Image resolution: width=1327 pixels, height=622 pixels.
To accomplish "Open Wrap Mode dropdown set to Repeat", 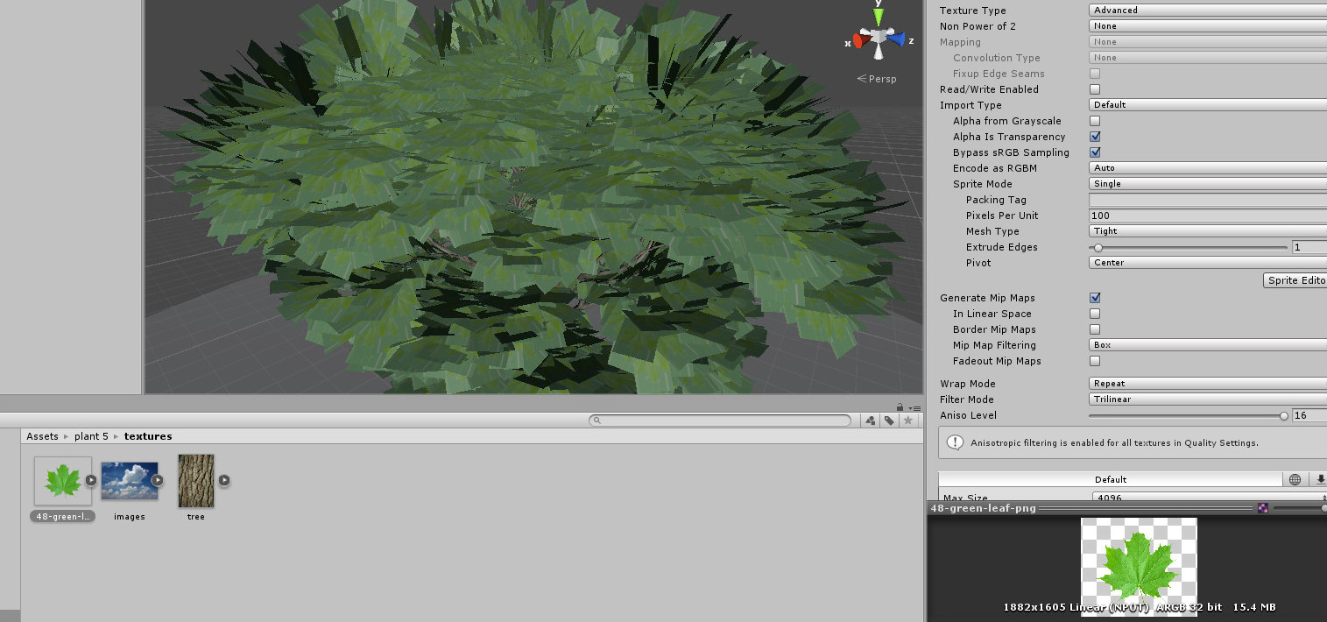I will click(1208, 384).
